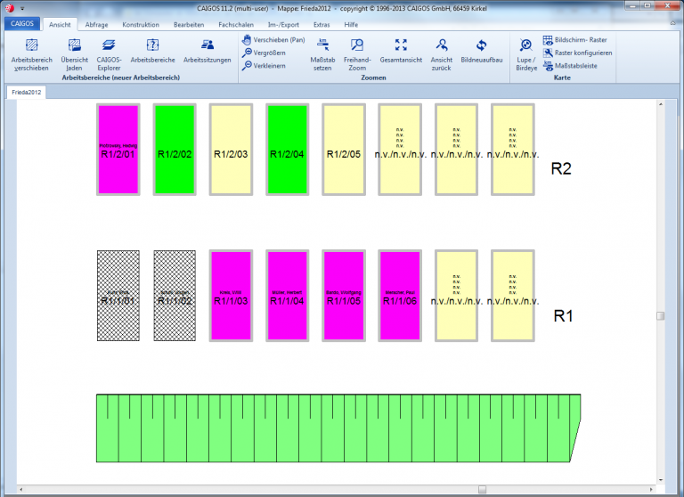684x497 pixels.
Task: Click Ansicht zurück button
Action: (x=442, y=46)
